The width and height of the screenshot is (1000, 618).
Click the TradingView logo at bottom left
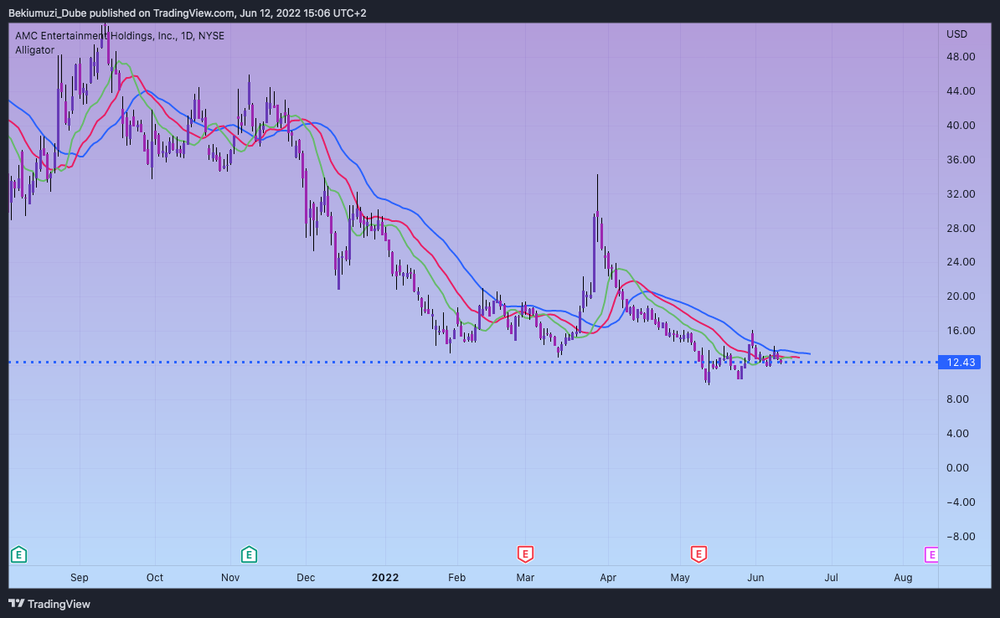coord(49,604)
